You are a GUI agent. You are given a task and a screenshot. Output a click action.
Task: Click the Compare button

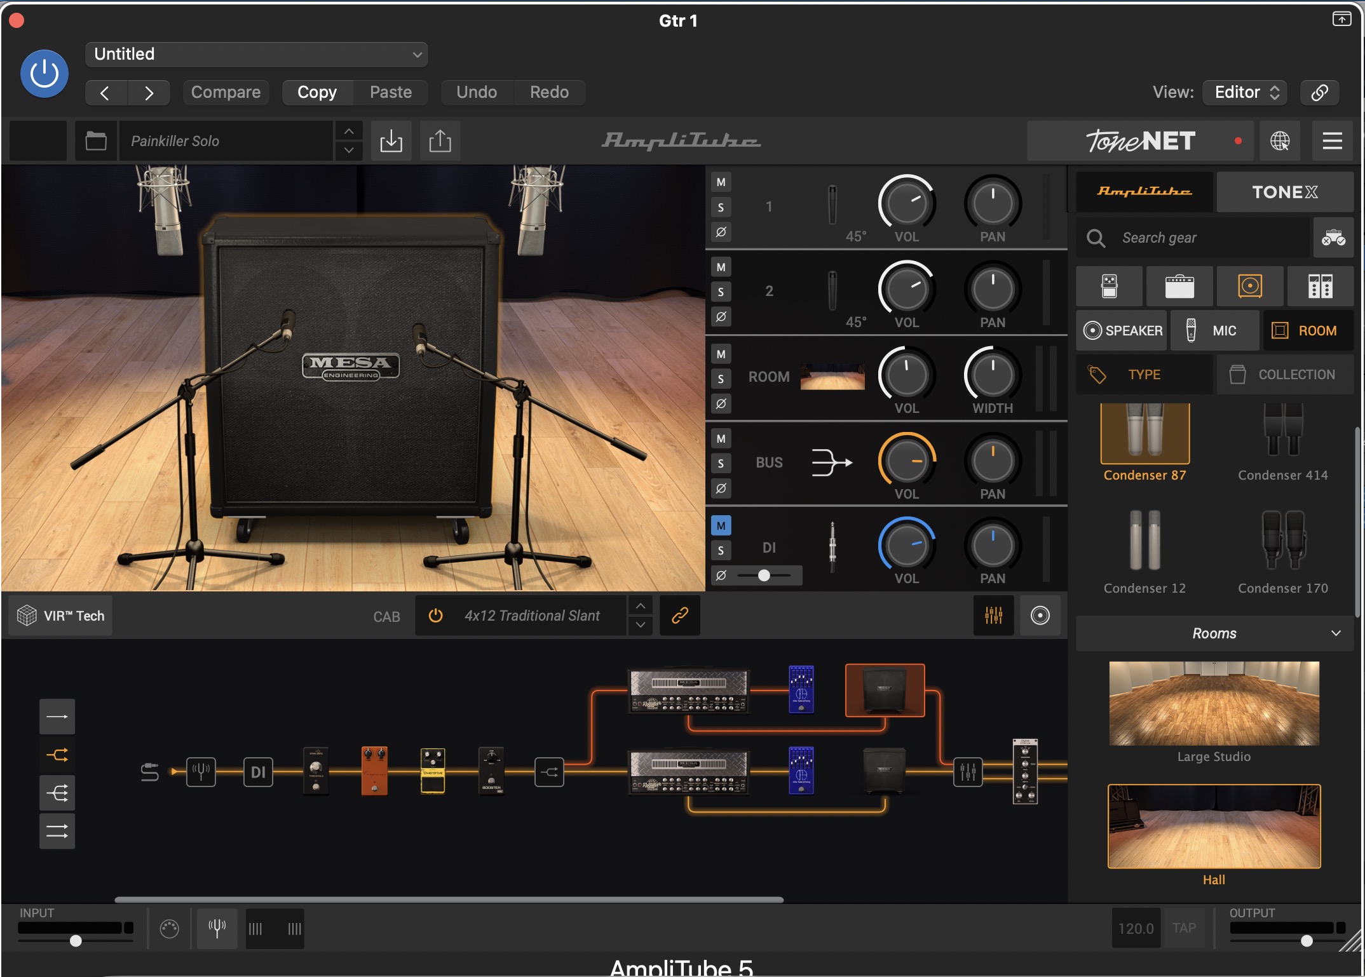pyautogui.click(x=226, y=92)
